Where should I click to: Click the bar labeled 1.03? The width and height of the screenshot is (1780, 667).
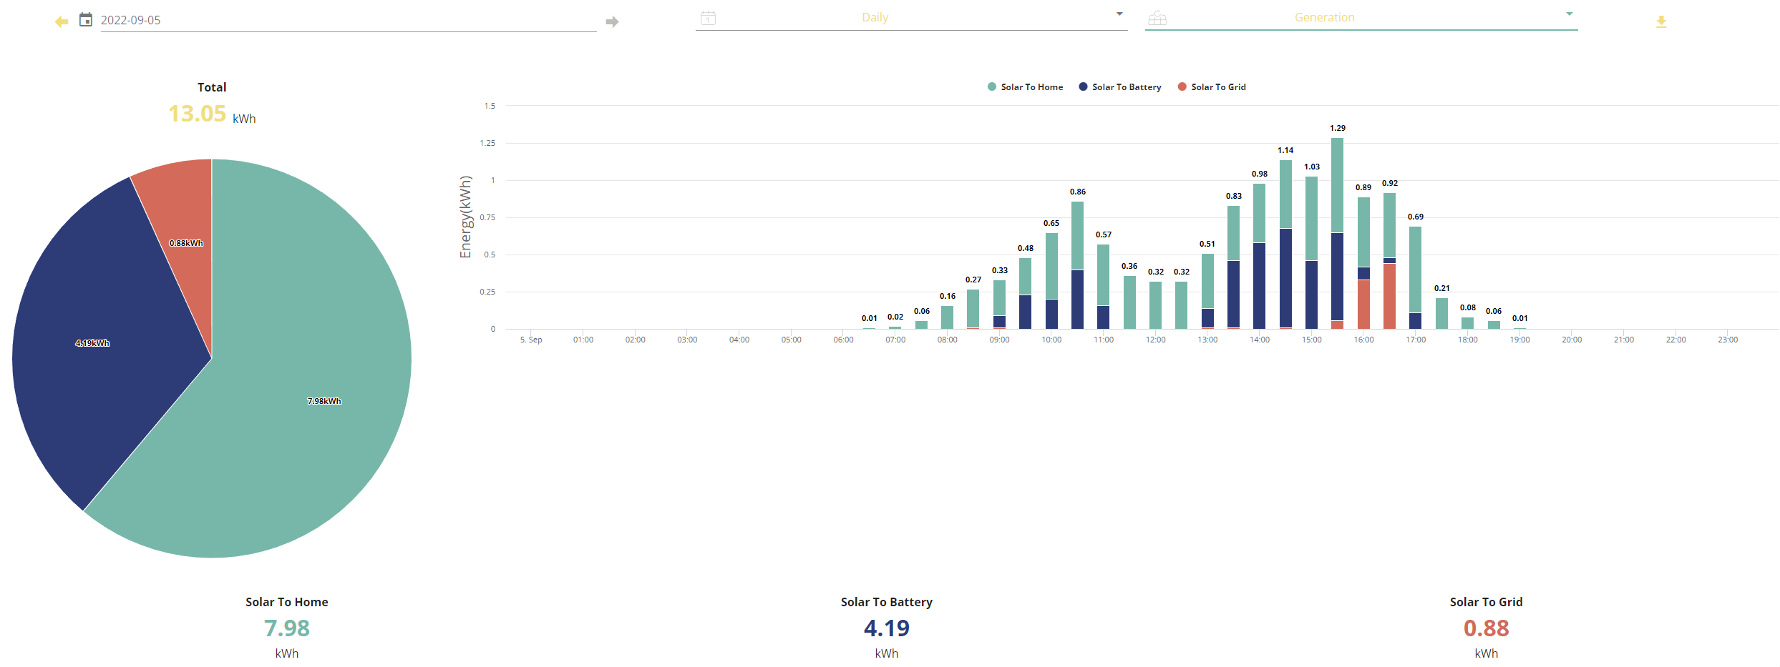[1311, 253]
